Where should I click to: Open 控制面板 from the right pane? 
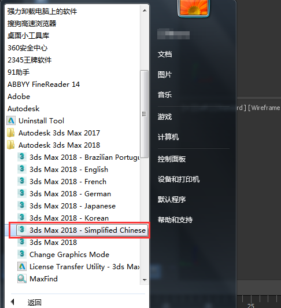tap(172, 159)
